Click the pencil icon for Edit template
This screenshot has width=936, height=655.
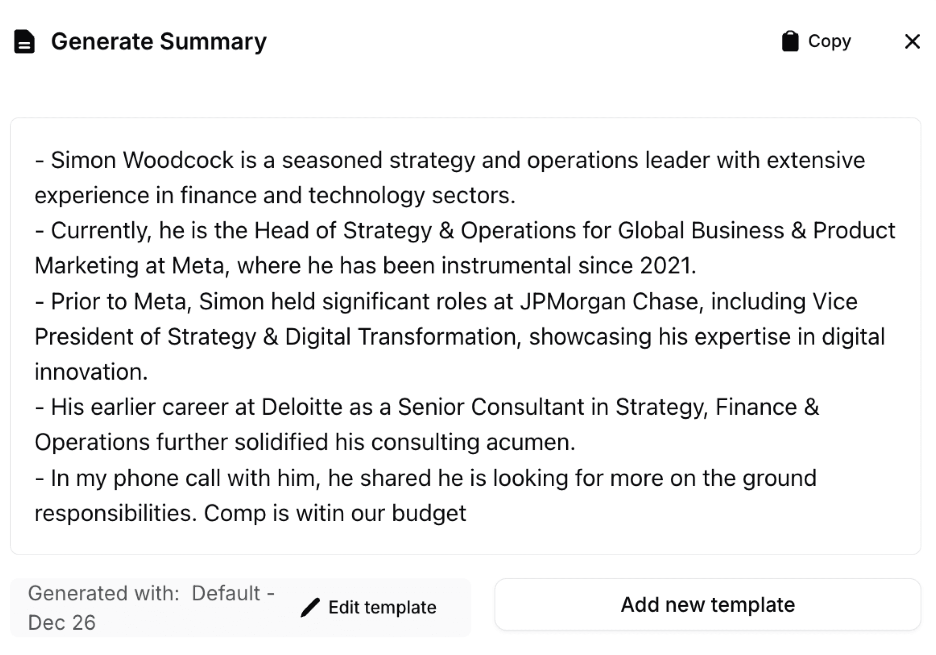pyautogui.click(x=310, y=607)
